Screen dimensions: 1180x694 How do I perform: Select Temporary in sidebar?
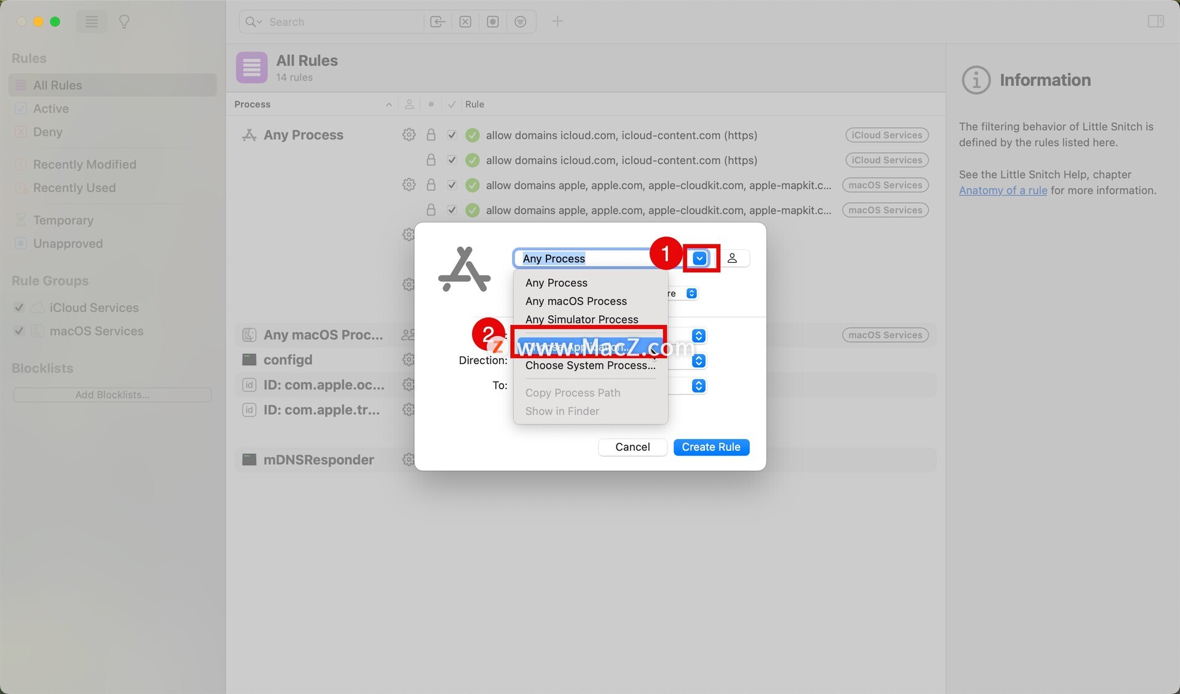112,220
